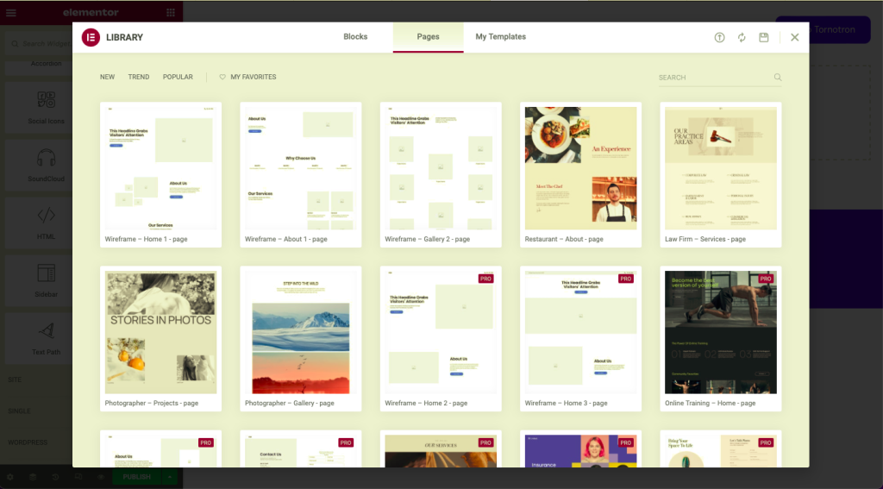
Task: Filter templates by Popular
Action: click(178, 78)
